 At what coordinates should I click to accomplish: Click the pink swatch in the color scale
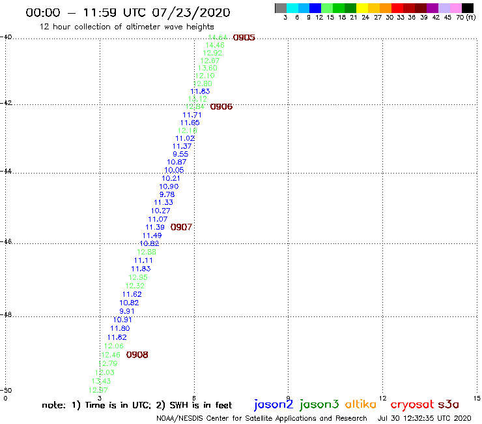455,8
